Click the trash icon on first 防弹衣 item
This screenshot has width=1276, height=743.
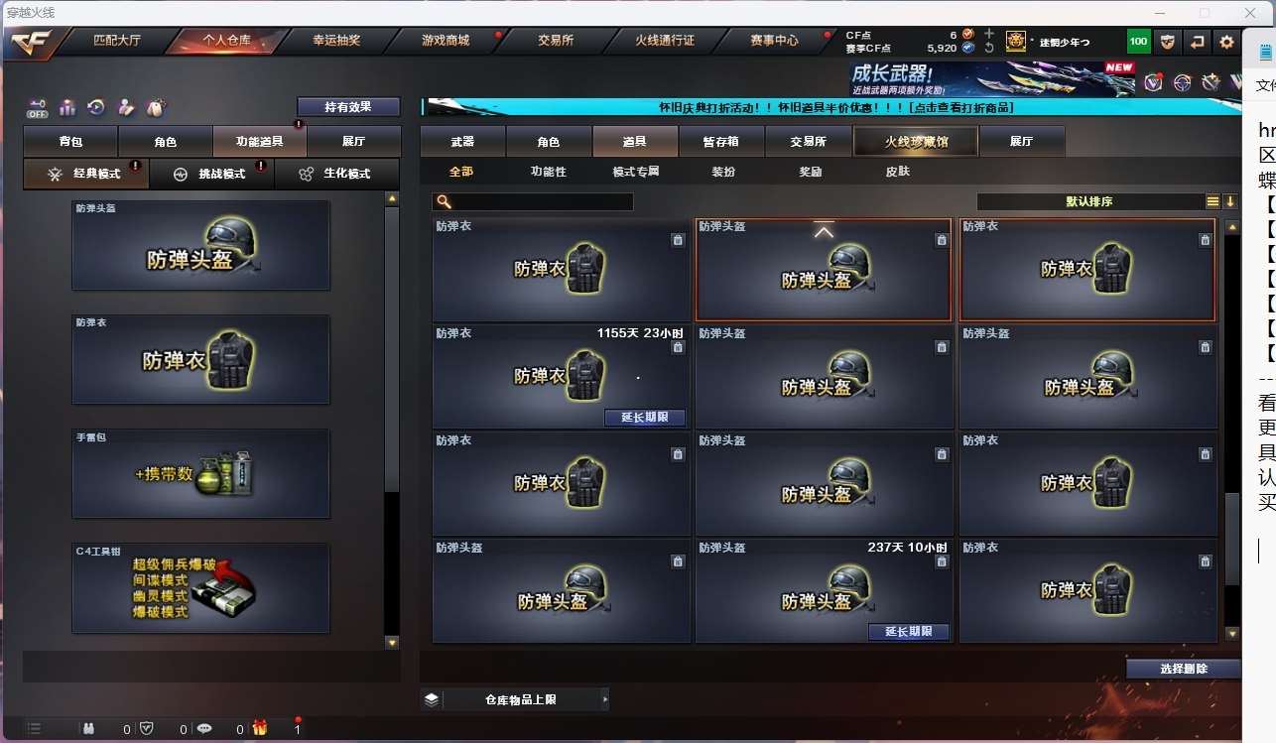[x=678, y=239]
